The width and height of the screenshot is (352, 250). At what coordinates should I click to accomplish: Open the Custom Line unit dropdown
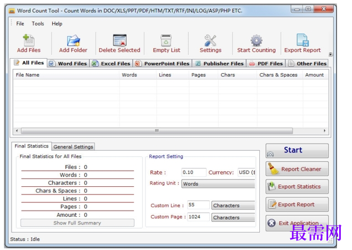[233, 206]
